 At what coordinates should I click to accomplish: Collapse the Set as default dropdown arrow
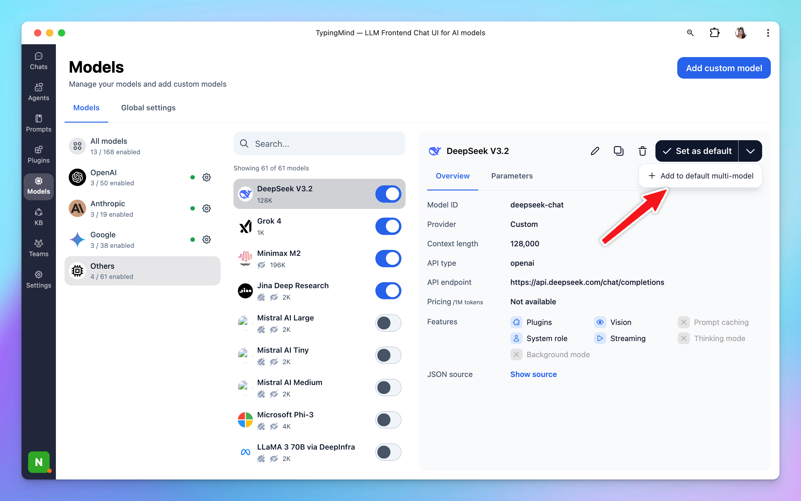tap(750, 151)
